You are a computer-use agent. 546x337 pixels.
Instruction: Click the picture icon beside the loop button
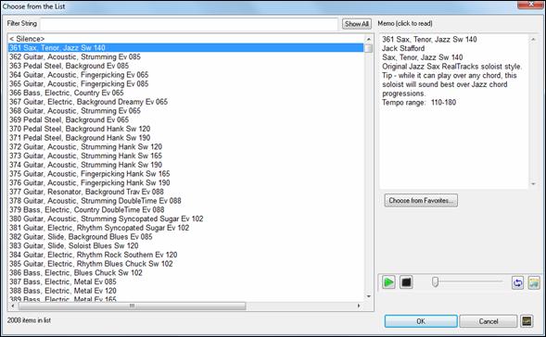[534, 282]
